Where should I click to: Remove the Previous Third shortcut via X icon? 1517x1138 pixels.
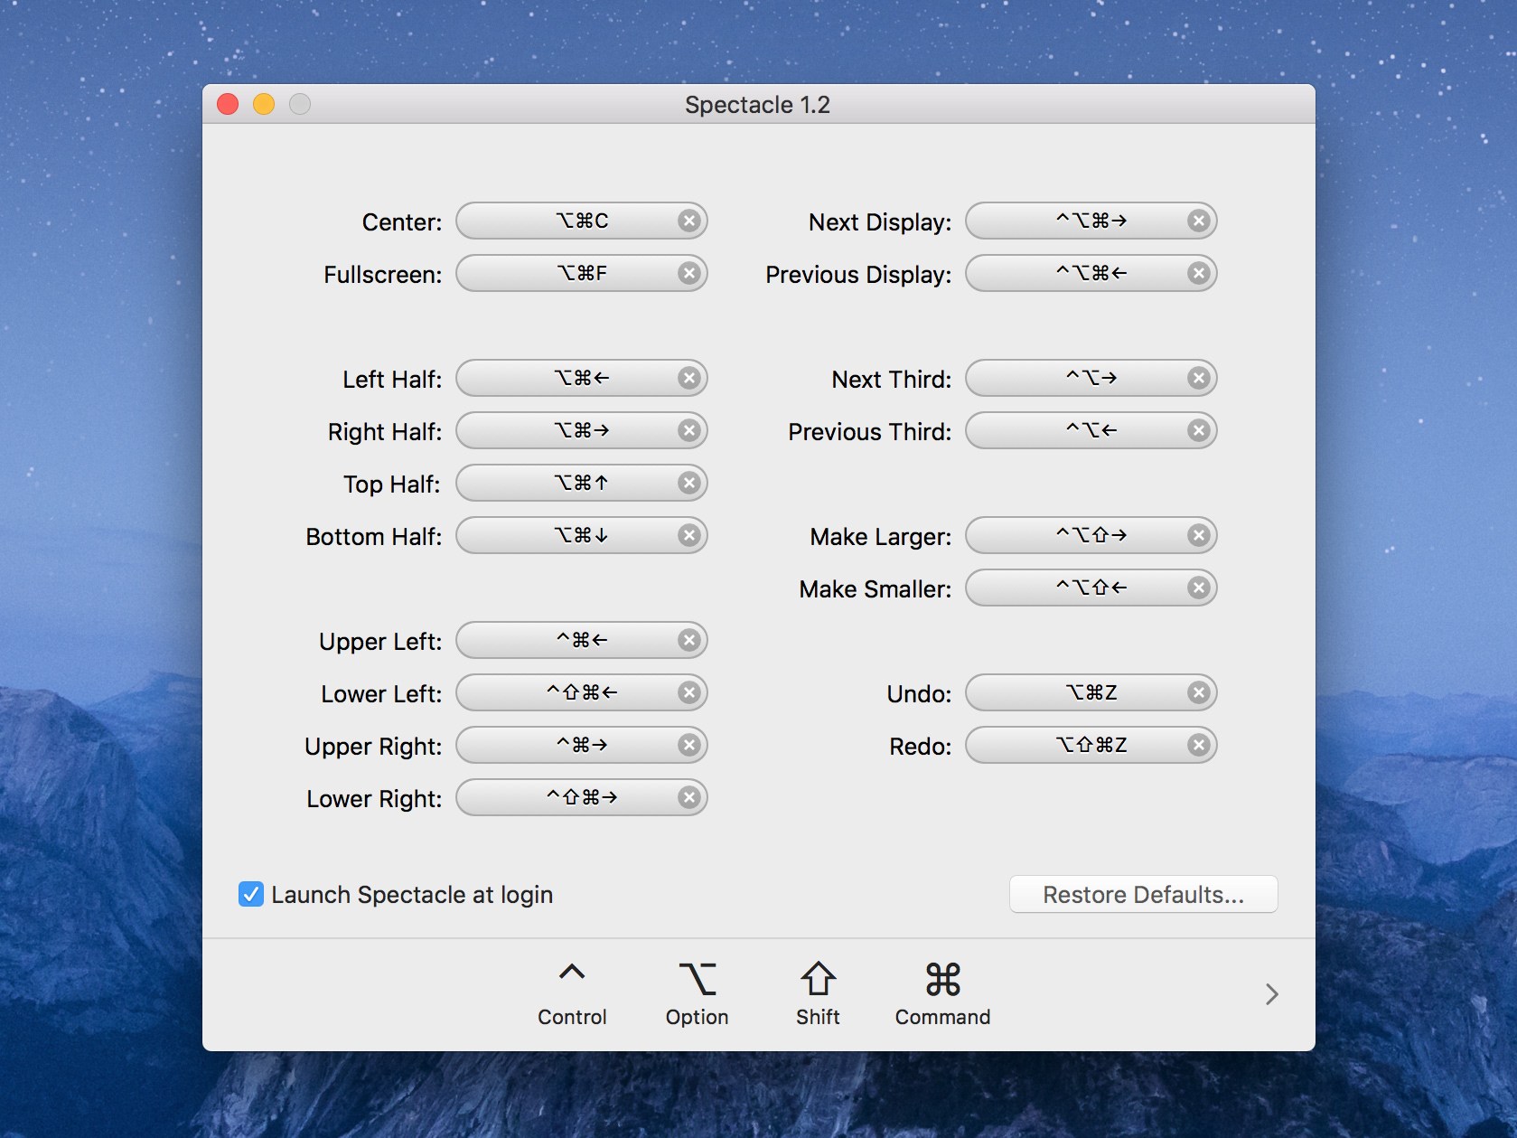[1198, 431]
